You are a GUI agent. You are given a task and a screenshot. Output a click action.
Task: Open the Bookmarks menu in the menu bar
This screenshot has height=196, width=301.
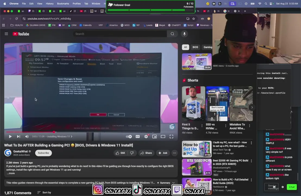tap(63, 4)
